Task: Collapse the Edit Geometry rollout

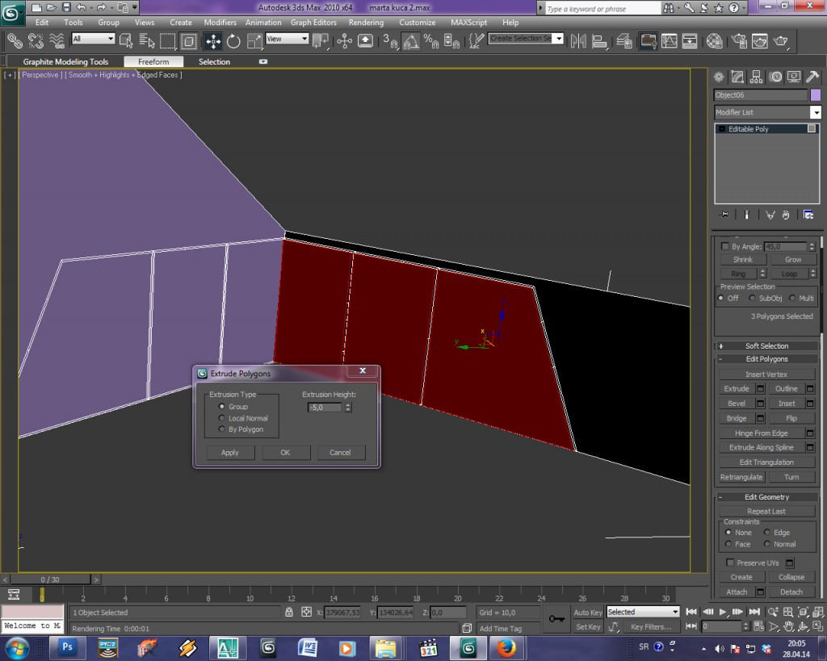Action: click(767, 497)
